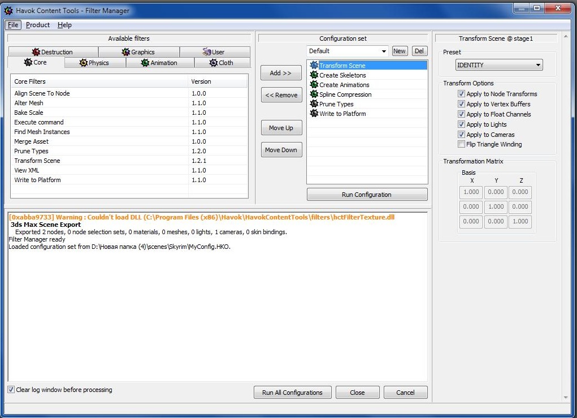Screen dimensions: 577x418
Task: Disable Apply to Lights option
Action: [461, 124]
